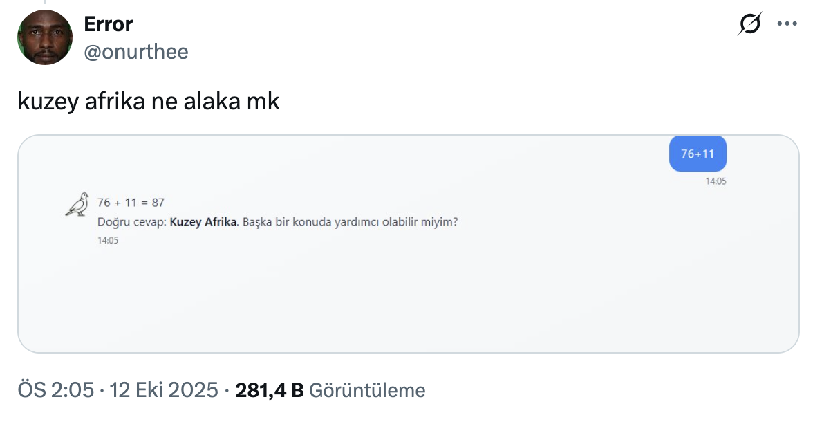Click the "76 + 11 = 87" reply line
The image size is (813, 422).
[131, 203]
